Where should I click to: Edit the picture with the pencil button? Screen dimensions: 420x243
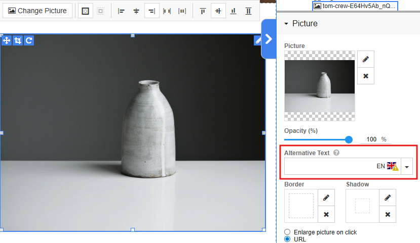point(366,59)
